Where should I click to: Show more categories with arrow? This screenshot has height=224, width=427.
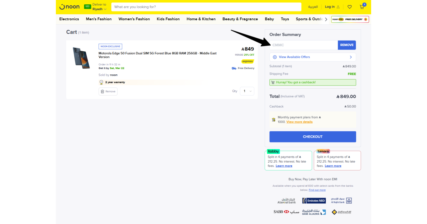(326, 19)
